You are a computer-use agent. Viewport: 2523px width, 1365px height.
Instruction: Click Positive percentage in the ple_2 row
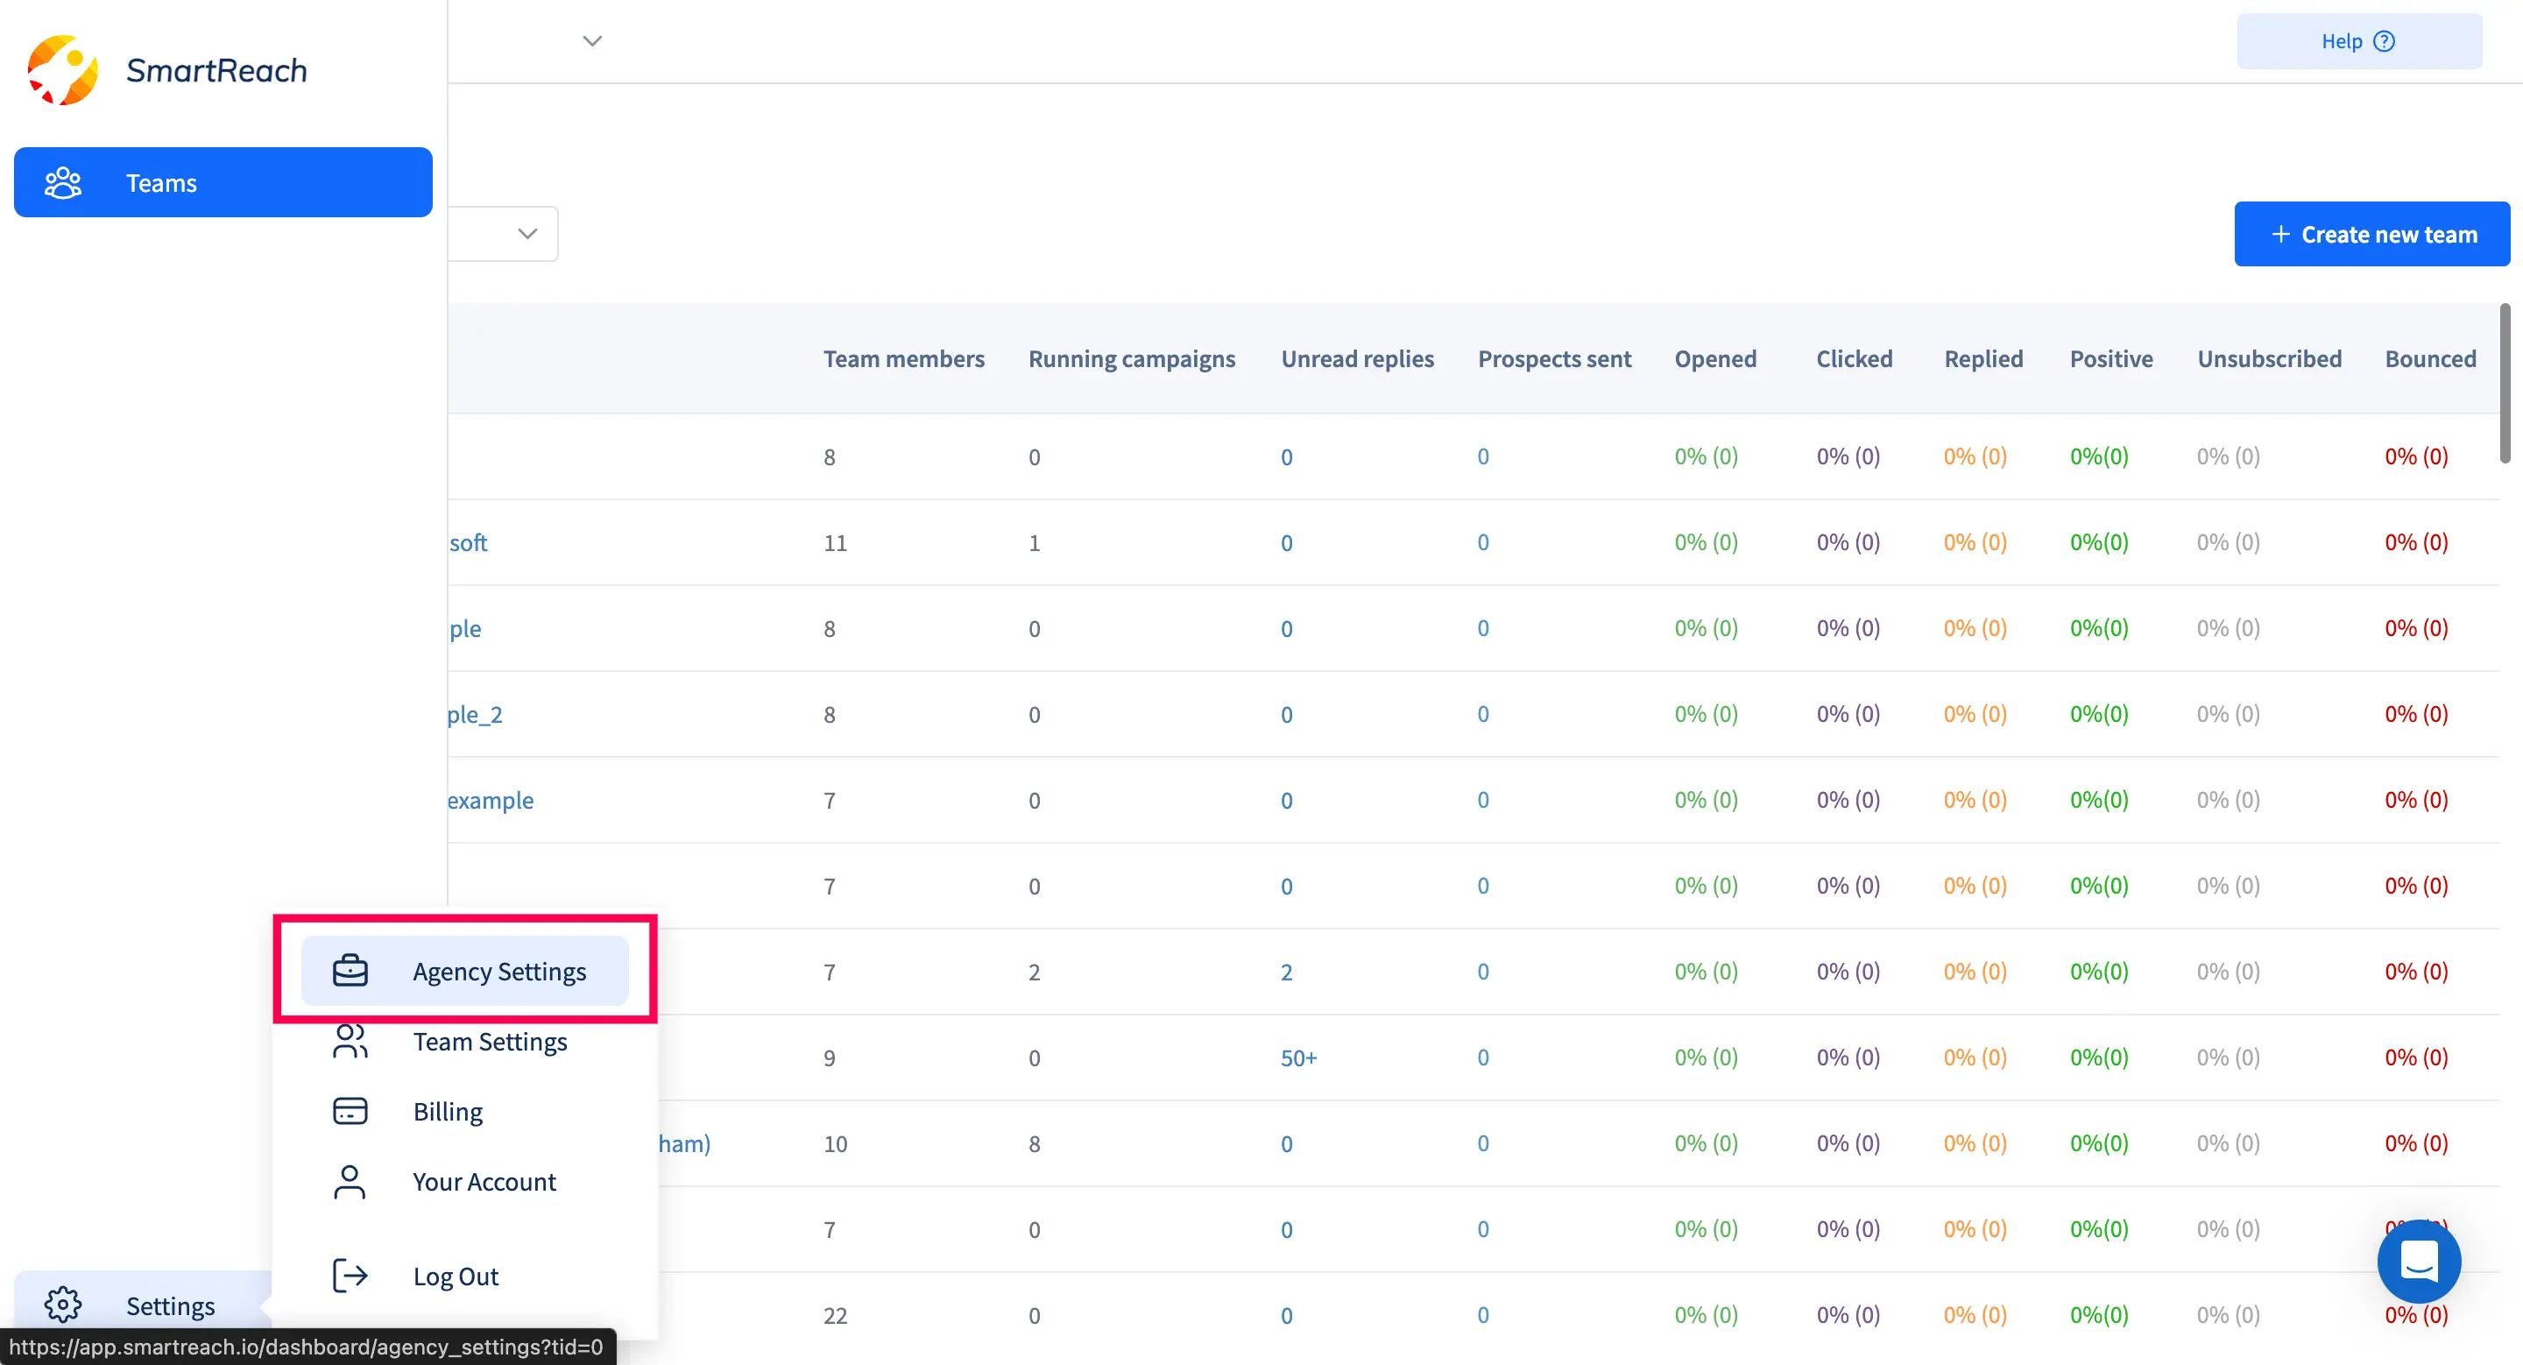click(2099, 714)
